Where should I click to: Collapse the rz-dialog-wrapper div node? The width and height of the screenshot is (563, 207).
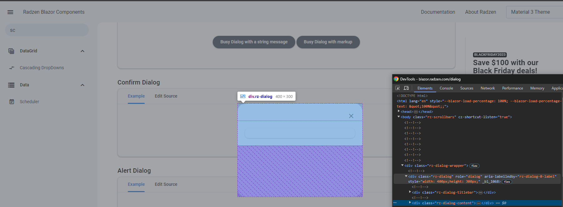coord(402,166)
